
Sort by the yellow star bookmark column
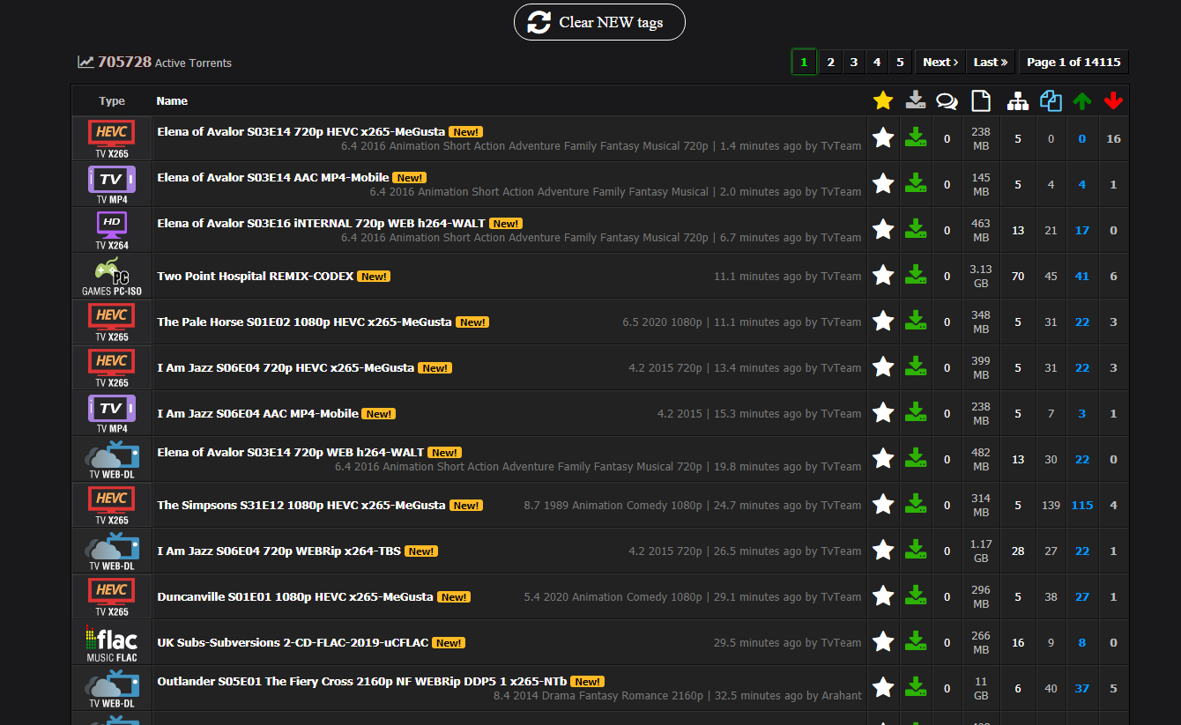click(883, 100)
